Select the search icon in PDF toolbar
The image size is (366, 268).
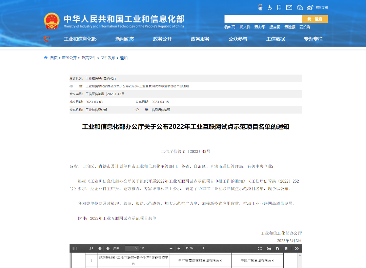pyautogui.click(x=91, y=248)
